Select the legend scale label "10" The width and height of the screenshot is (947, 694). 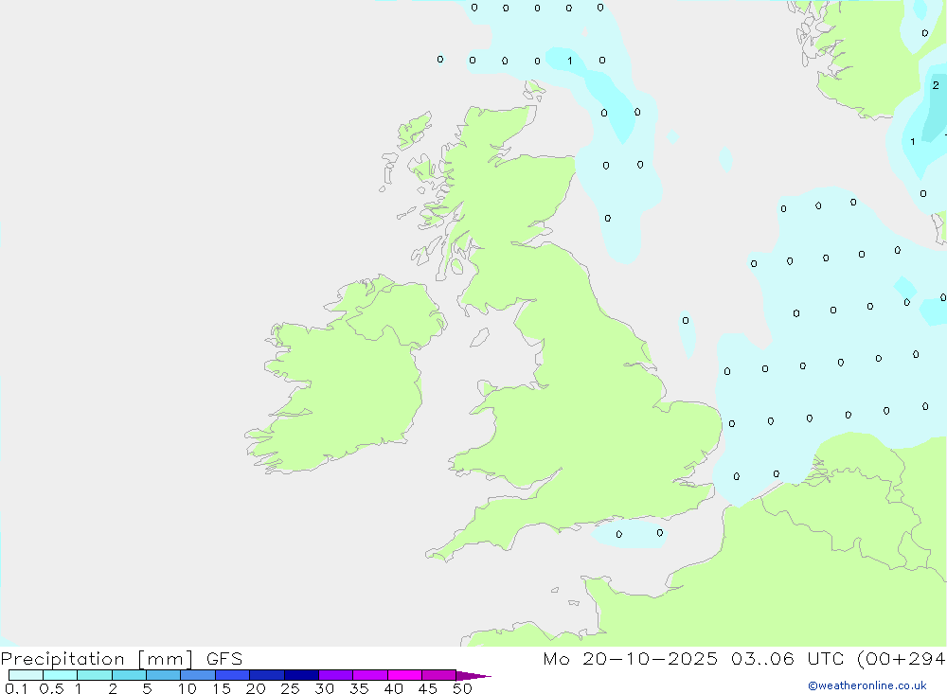click(188, 688)
